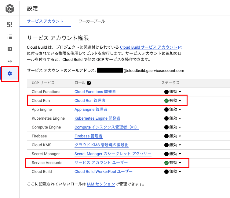
Task: Switch to the ワーカープール tab
Action: coord(92,21)
